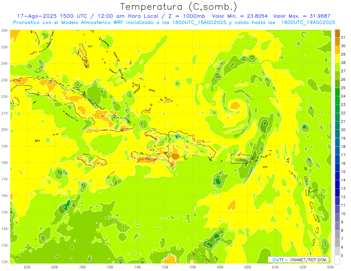Click the 66W longitude axis label
The height and width of the screenshot is (271, 351).
click(x=248, y=267)
